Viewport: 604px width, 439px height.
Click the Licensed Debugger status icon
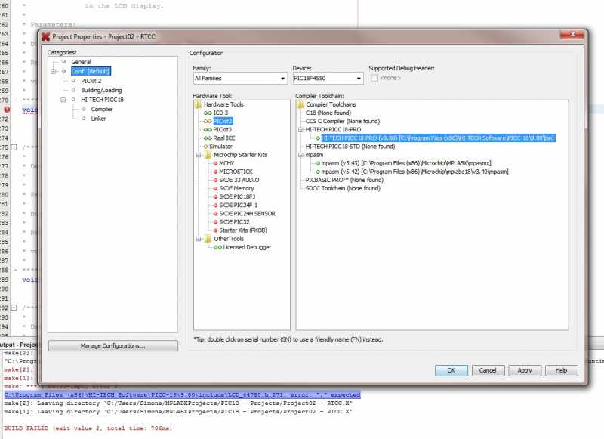pos(217,247)
